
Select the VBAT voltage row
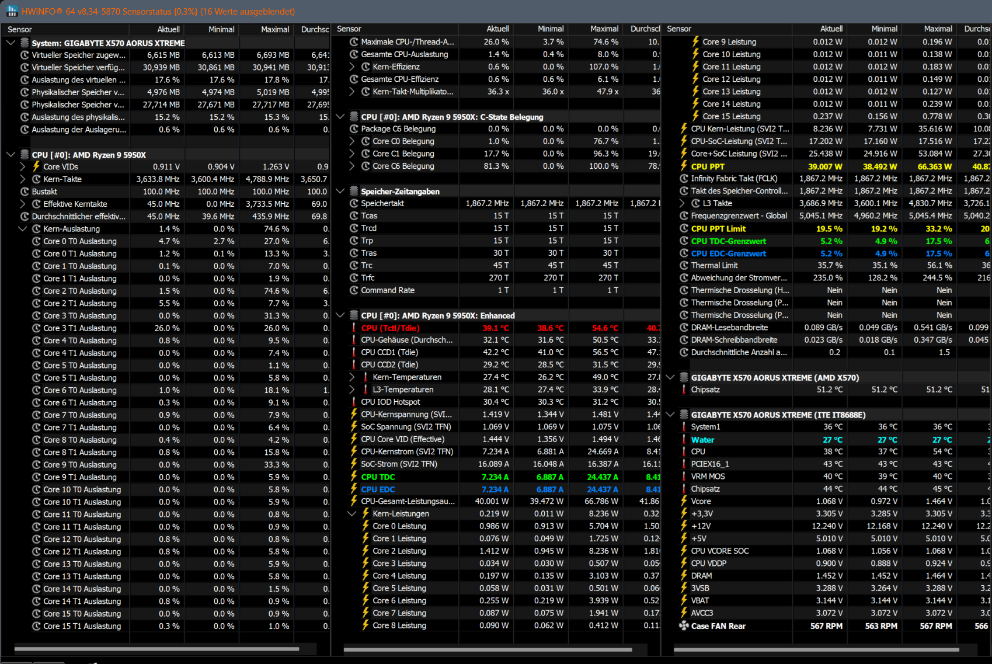826,600
